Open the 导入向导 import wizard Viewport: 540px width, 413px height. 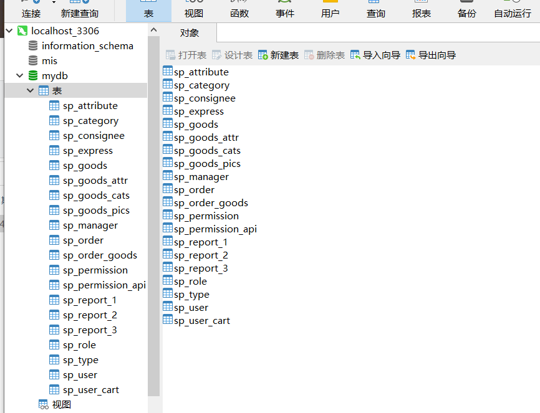(375, 55)
